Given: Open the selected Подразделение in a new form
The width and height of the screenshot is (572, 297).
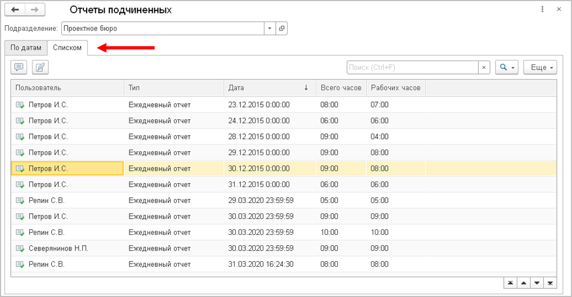Looking at the screenshot, I should click(x=282, y=28).
